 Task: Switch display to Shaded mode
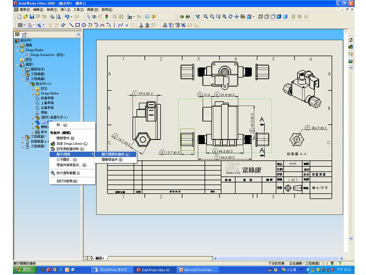pyautogui.click(x=285, y=16)
